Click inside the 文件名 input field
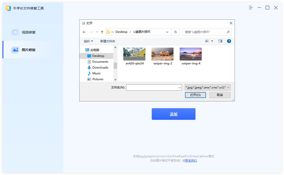This screenshot has height=175, width=284. 153,87
